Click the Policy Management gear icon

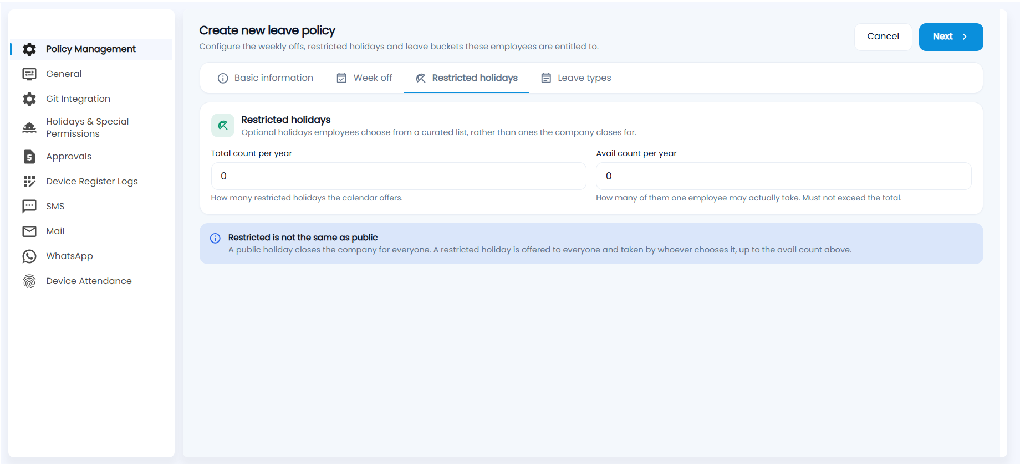[x=29, y=49]
